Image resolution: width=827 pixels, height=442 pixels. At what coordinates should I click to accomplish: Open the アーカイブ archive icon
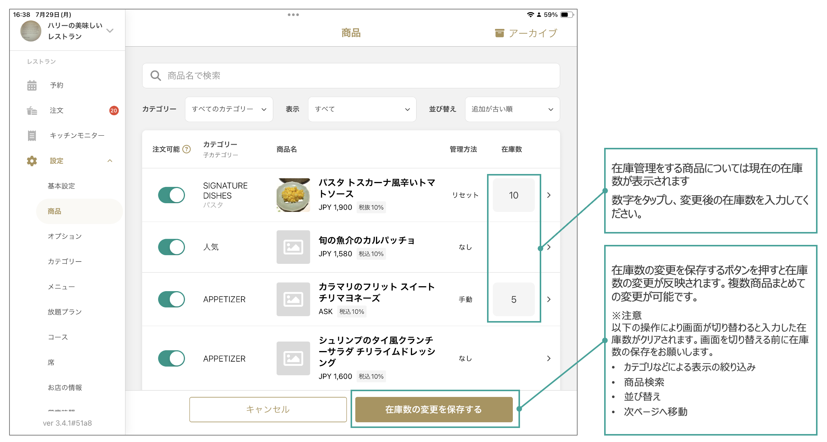(500, 33)
